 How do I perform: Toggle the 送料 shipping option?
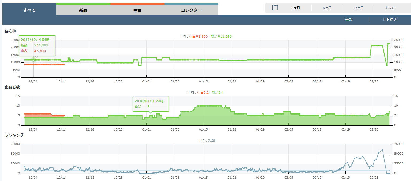tap(349, 20)
